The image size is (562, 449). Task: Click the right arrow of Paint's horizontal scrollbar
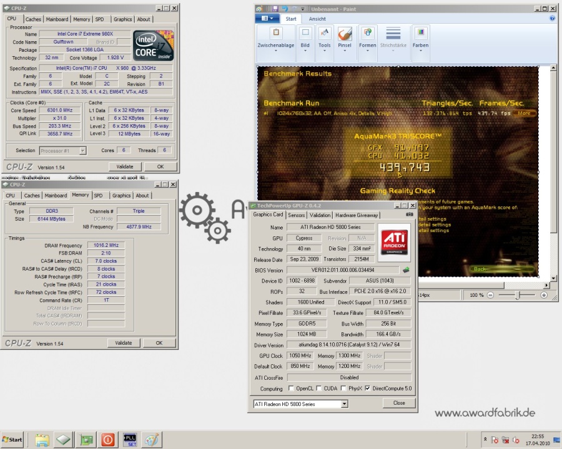click(546, 286)
